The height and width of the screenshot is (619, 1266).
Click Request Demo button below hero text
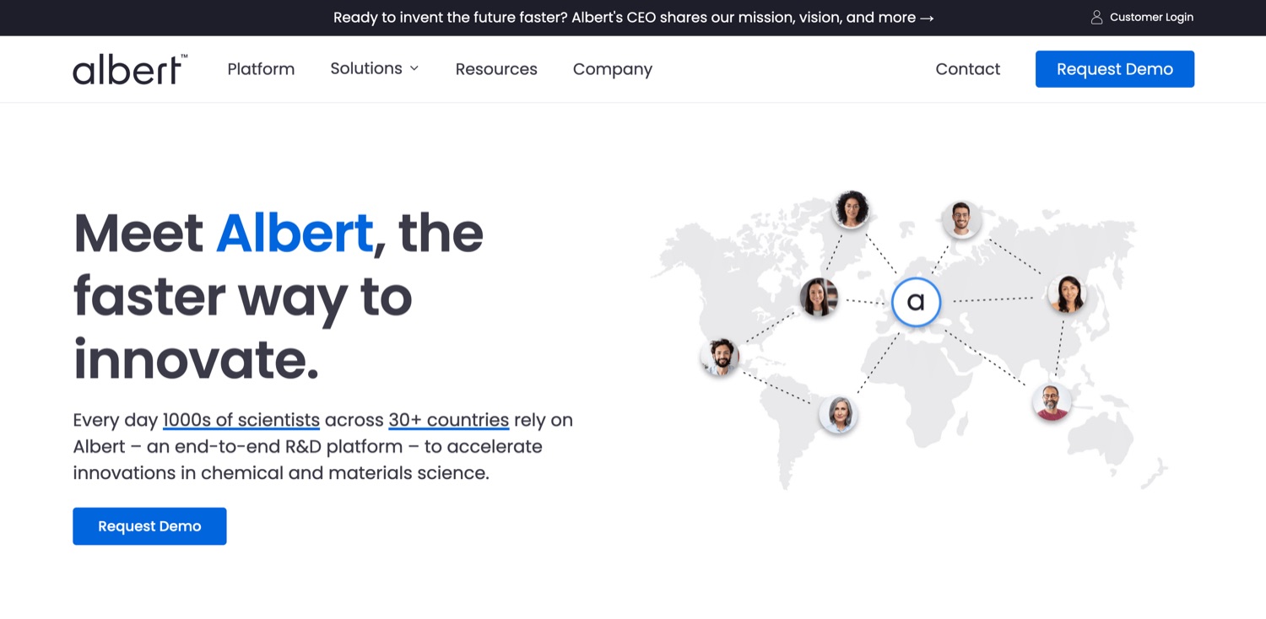coord(149,526)
